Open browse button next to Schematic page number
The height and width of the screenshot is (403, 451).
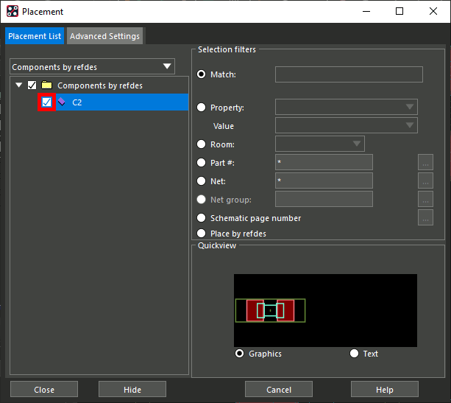click(425, 217)
